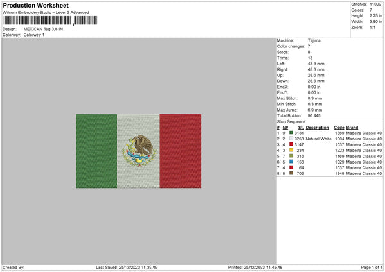Click stitch count '3131' in row 1
The width and height of the screenshot is (385, 272).
[299, 133]
